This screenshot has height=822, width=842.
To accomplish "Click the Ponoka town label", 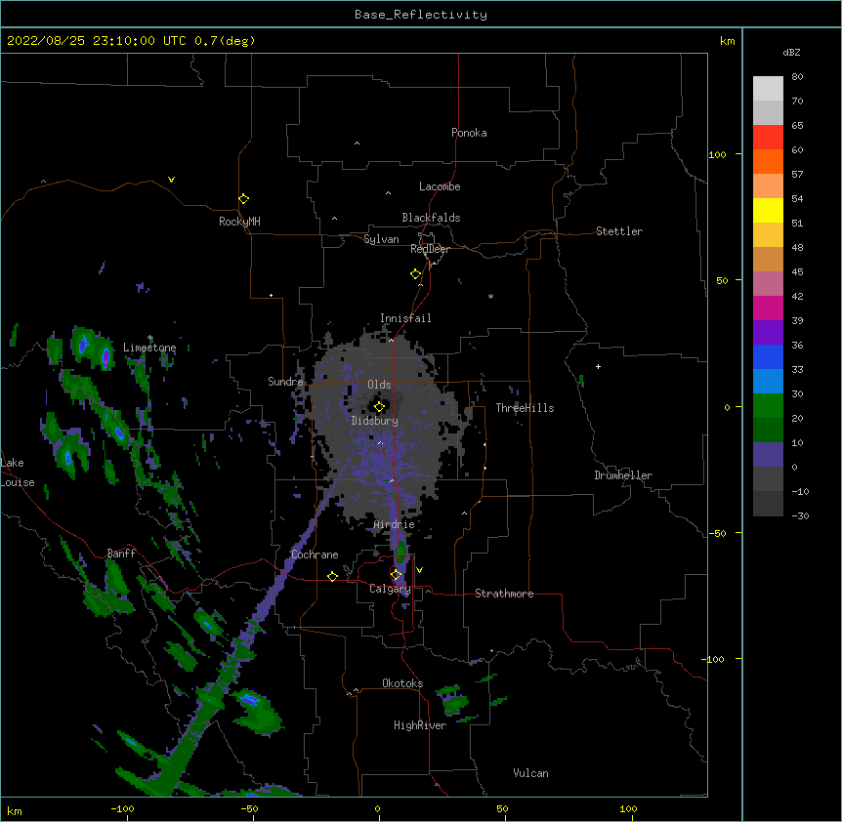I will tap(469, 133).
